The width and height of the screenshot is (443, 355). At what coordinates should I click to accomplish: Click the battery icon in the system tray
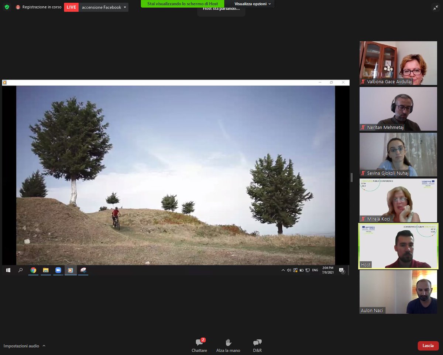301,270
